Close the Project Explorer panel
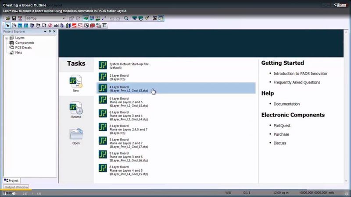This screenshot has height=197, width=351. coord(54,32)
